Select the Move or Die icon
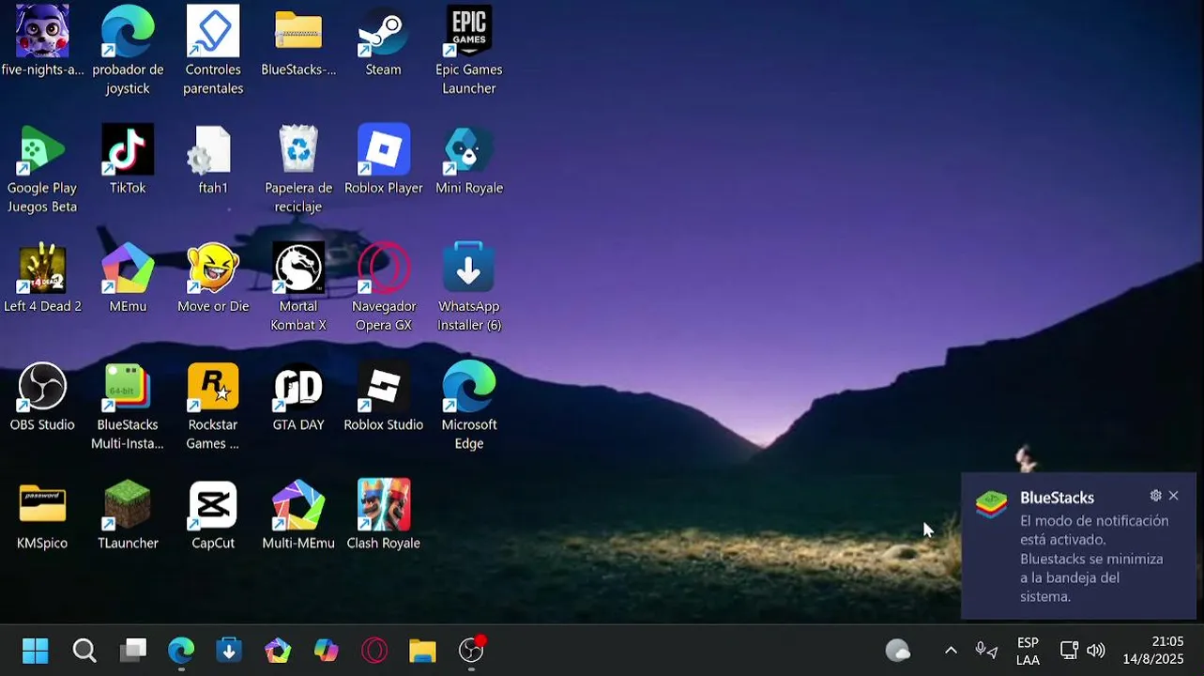This screenshot has width=1204, height=676. click(x=213, y=278)
